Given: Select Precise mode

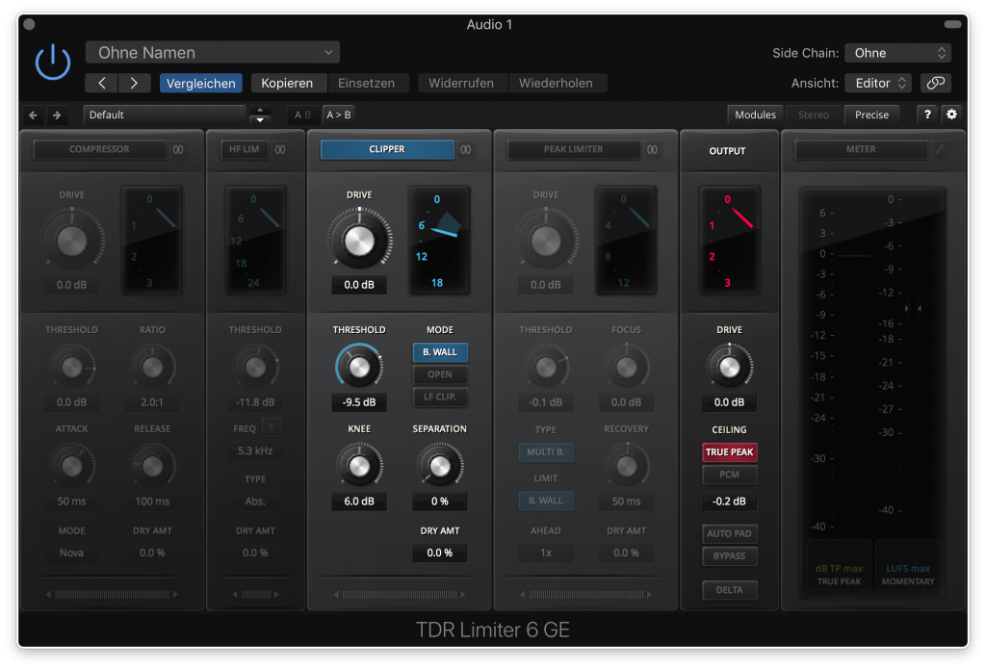Looking at the screenshot, I should (871, 116).
